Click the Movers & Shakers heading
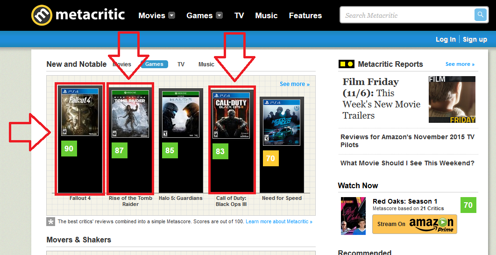The image size is (496, 255). coord(79,240)
